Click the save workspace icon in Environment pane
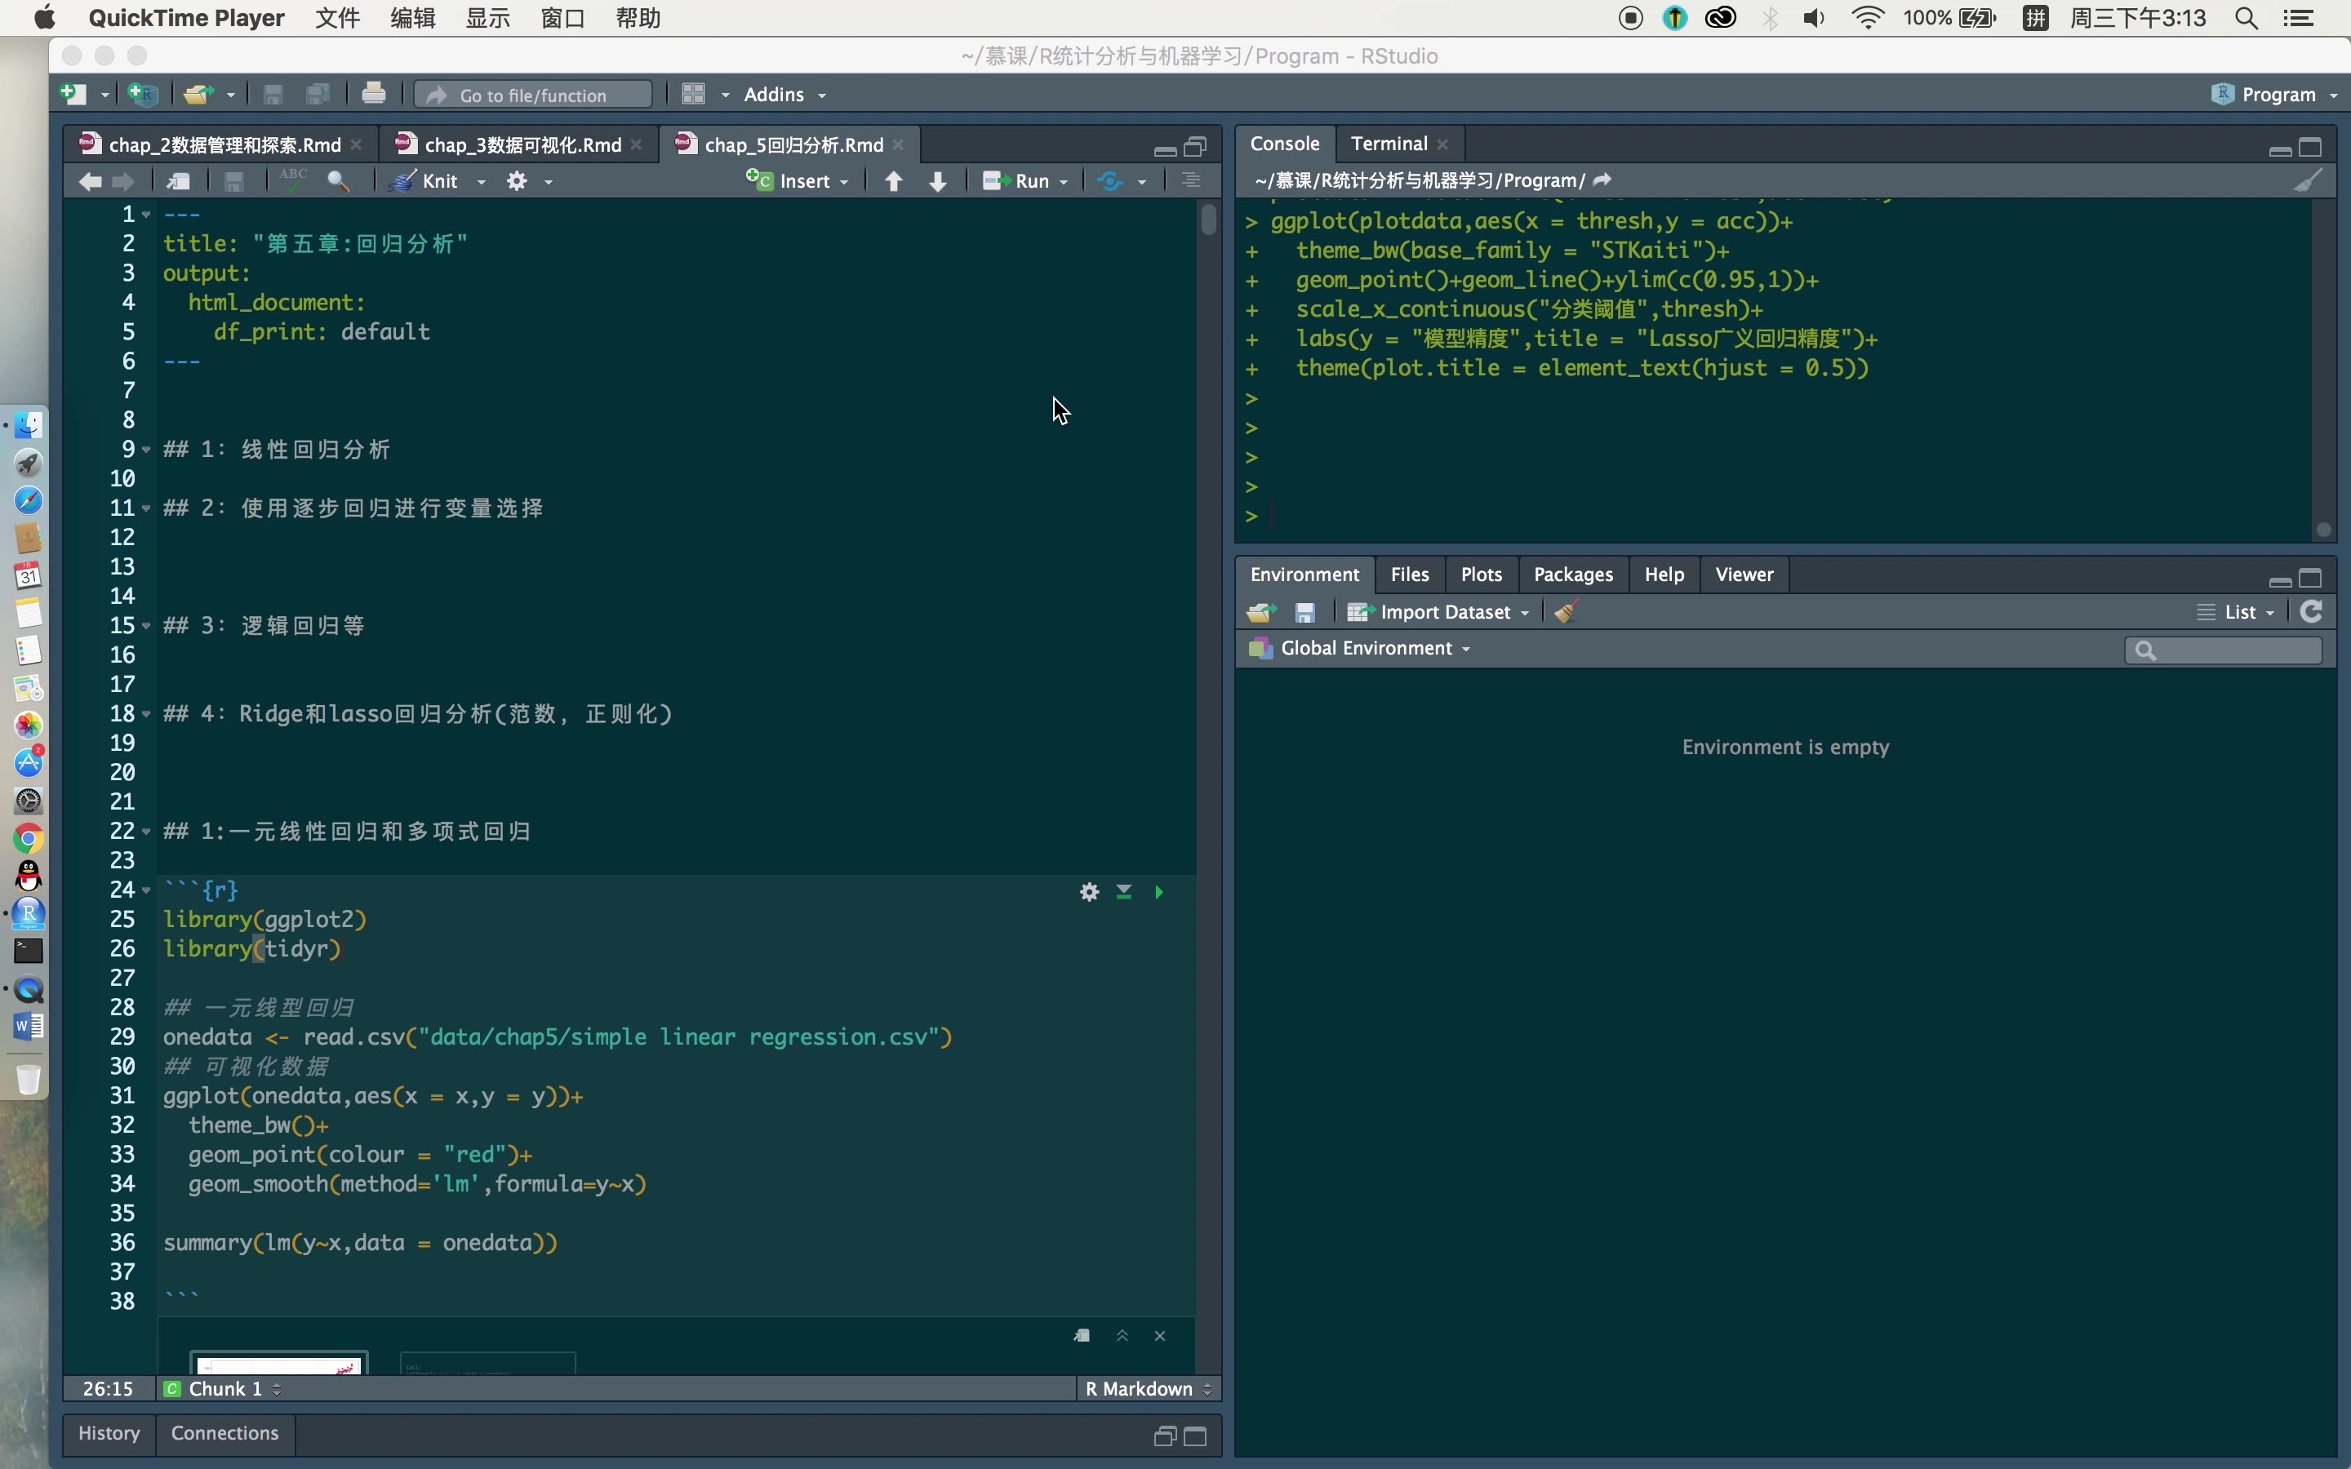The width and height of the screenshot is (2351, 1469). (1304, 613)
